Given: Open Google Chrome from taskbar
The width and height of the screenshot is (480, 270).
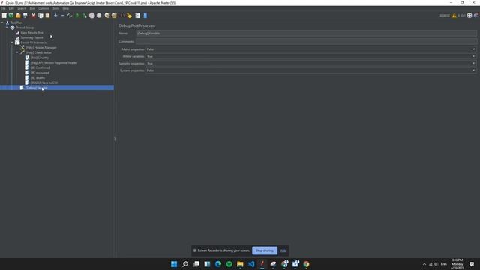Looking at the screenshot, I should click(x=307, y=264).
